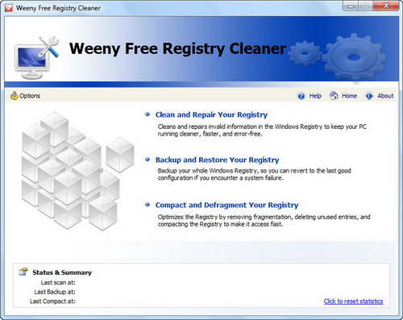
Task: Click the Status & Summary icon
Action: tap(23, 272)
